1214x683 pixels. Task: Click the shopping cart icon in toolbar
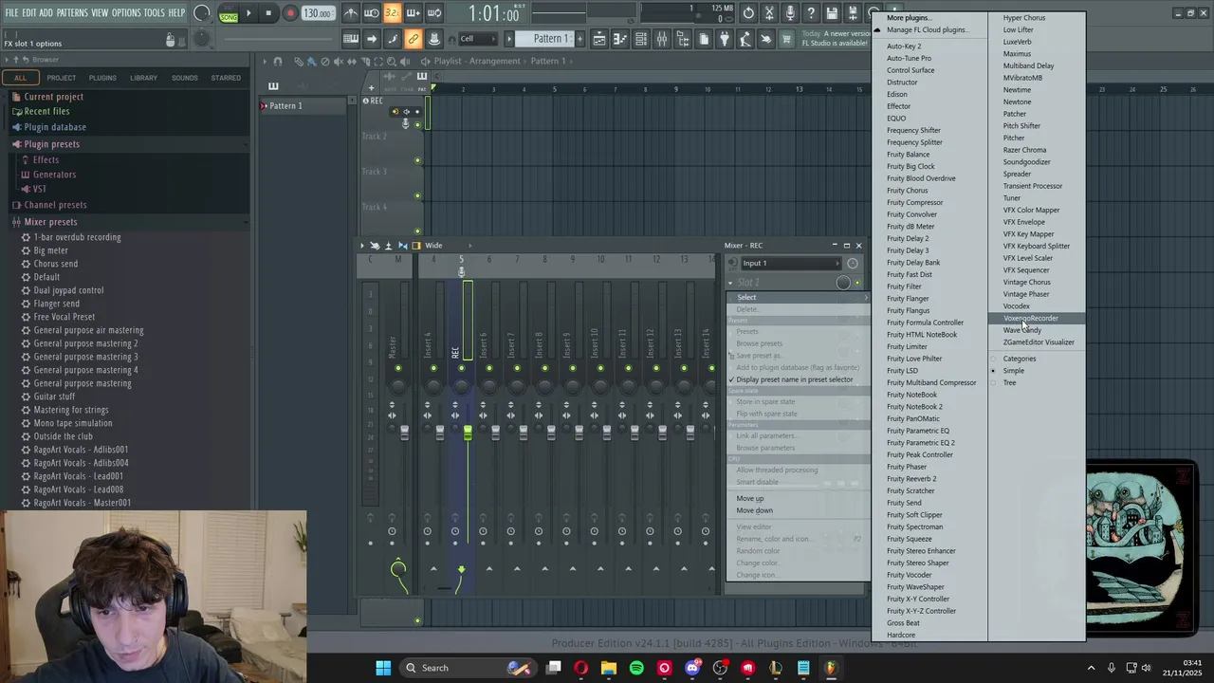(x=786, y=39)
